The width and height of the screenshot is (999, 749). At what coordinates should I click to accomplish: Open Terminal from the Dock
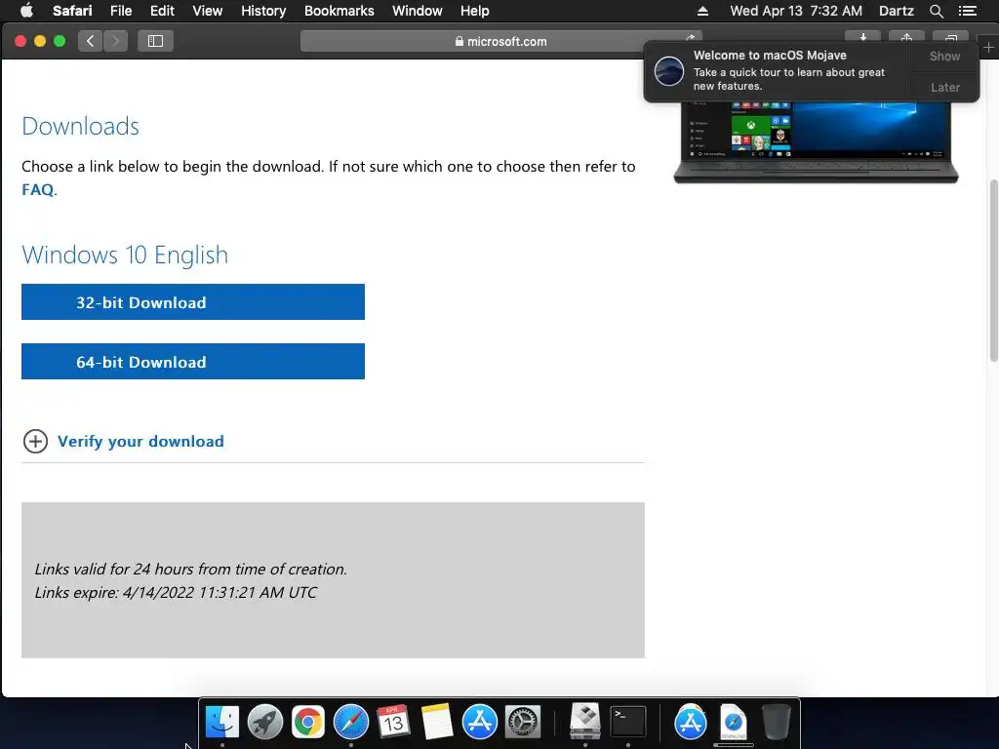pos(628,722)
